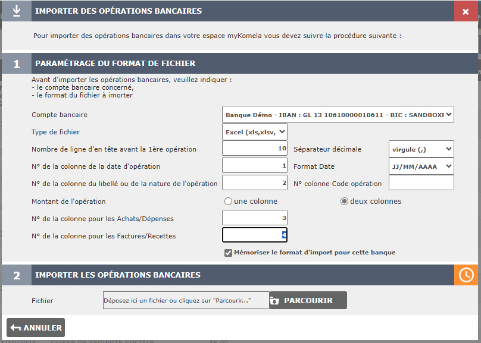Select the 'deux colonnes' radio option
This screenshot has width=481, height=343.
click(x=343, y=202)
